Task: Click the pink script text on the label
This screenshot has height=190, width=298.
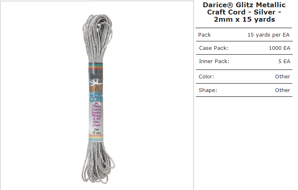Action: [97, 114]
